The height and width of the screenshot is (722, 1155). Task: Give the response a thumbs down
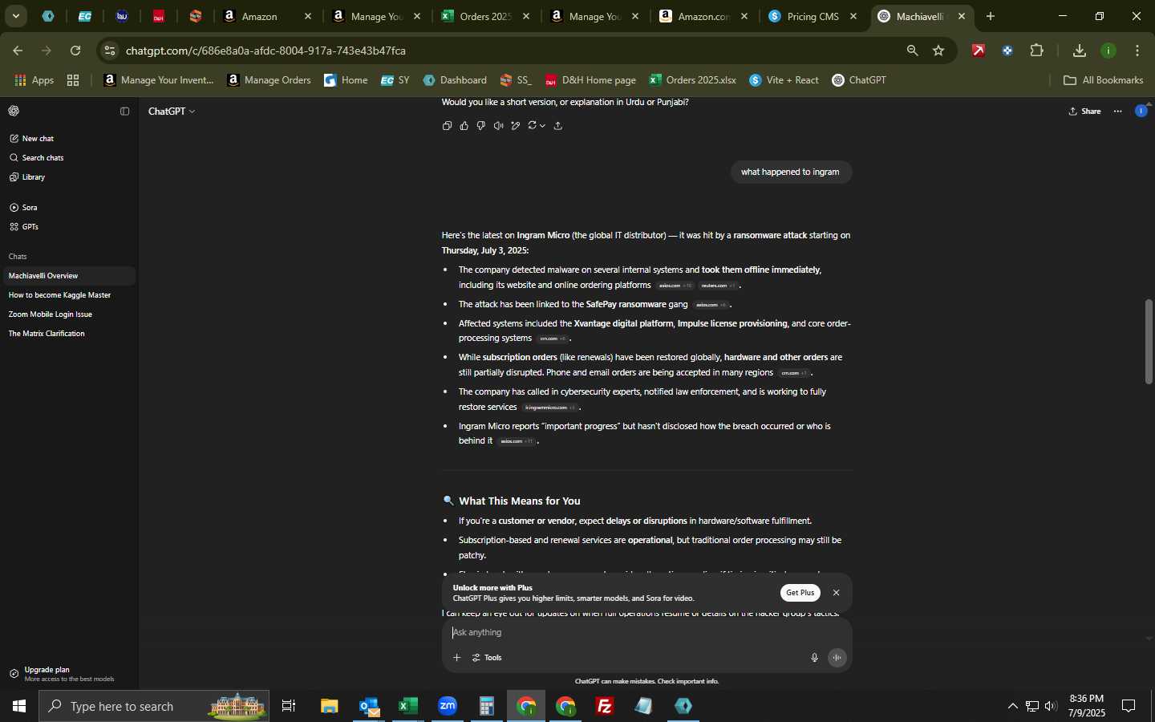481,126
